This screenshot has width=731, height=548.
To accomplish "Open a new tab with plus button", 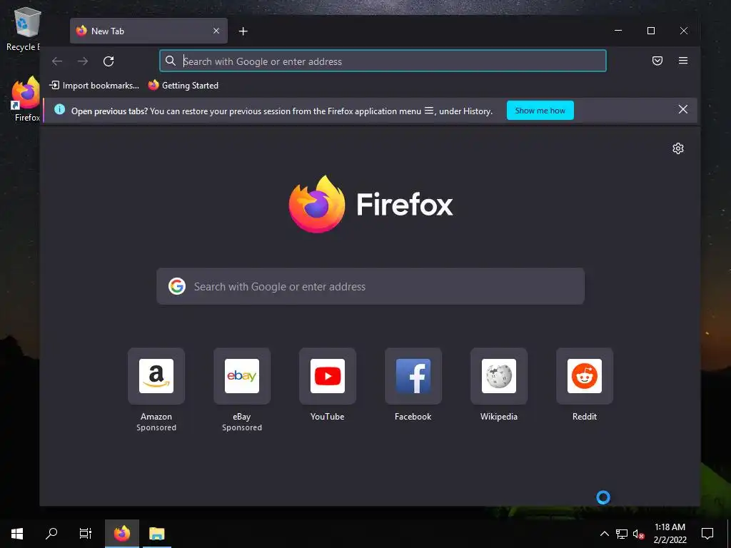I will [x=243, y=31].
